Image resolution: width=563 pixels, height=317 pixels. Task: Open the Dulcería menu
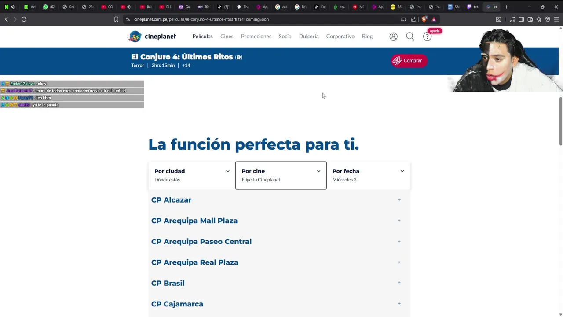tap(309, 37)
